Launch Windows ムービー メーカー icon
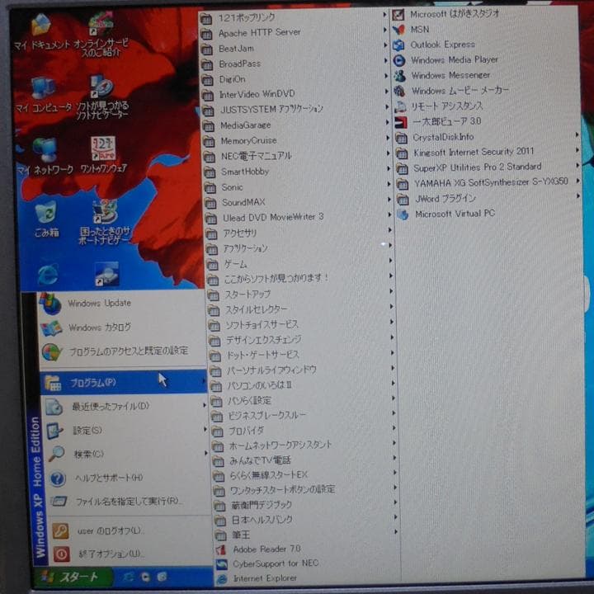 [x=399, y=92]
